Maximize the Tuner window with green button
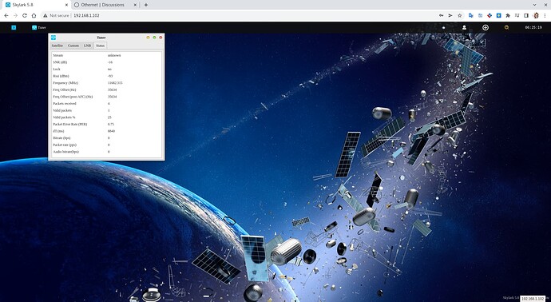The image size is (551, 302). coord(154,38)
